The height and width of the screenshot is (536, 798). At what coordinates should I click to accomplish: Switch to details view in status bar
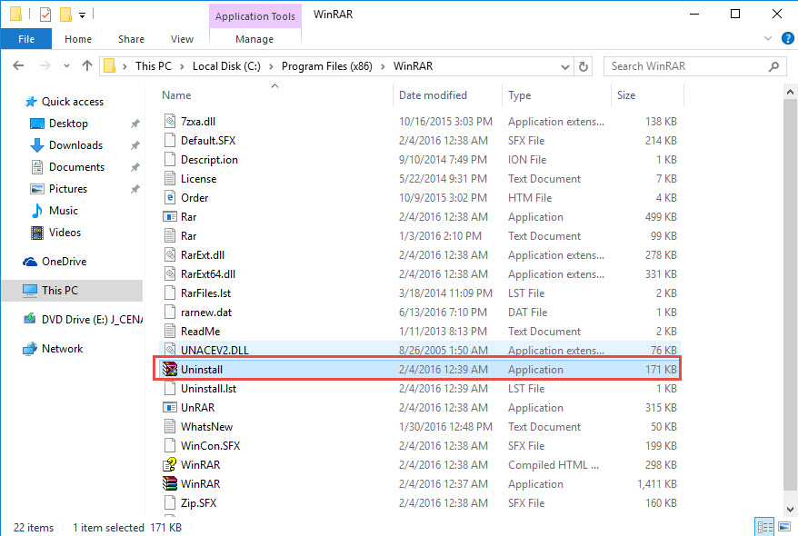pos(764,527)
